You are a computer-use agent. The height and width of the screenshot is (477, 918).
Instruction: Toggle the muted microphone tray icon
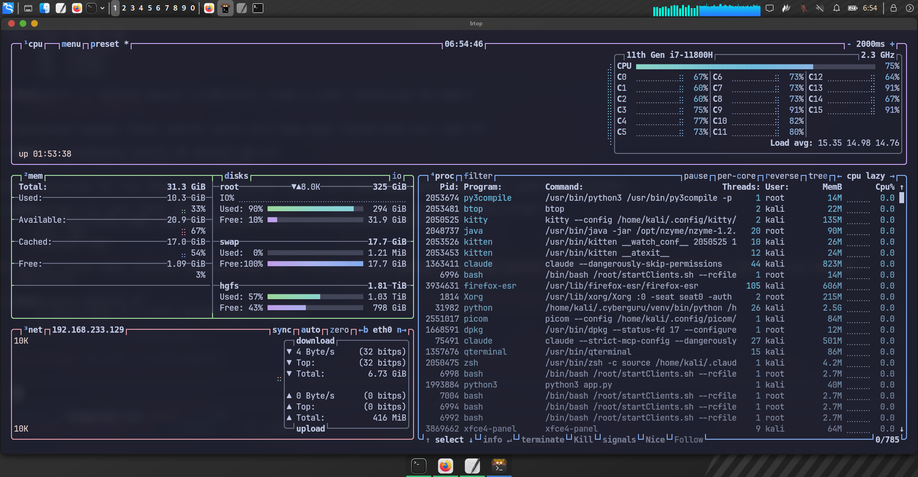(x=804, y=8)
